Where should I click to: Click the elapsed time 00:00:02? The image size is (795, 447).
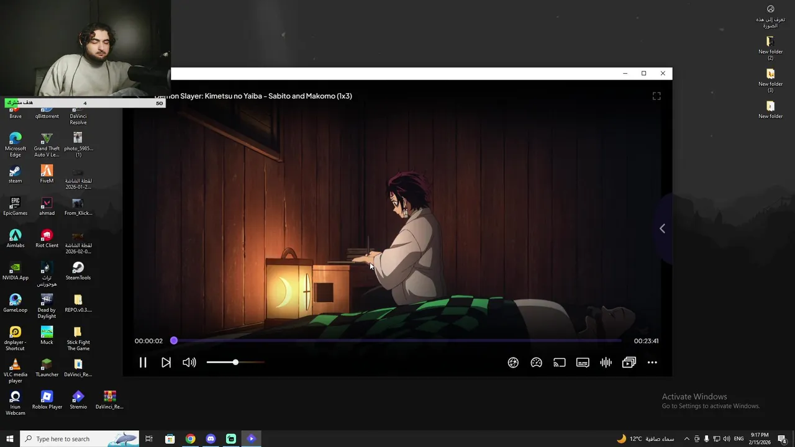click(x=148, y=341)
